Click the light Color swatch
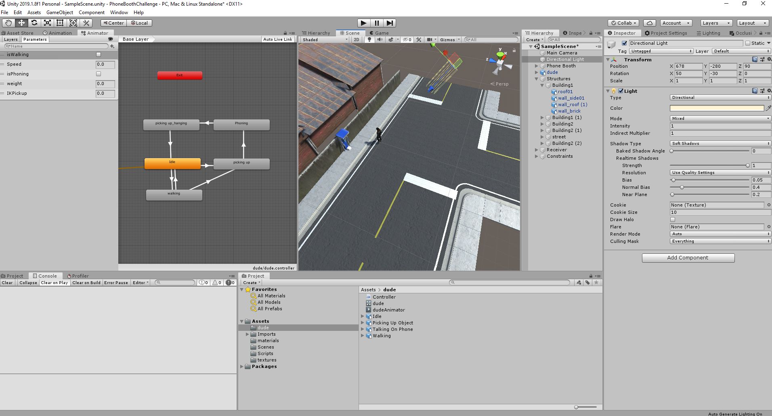The width and height of the screenshot is (772, 416). pyautogui.click(x=717, y=108)
